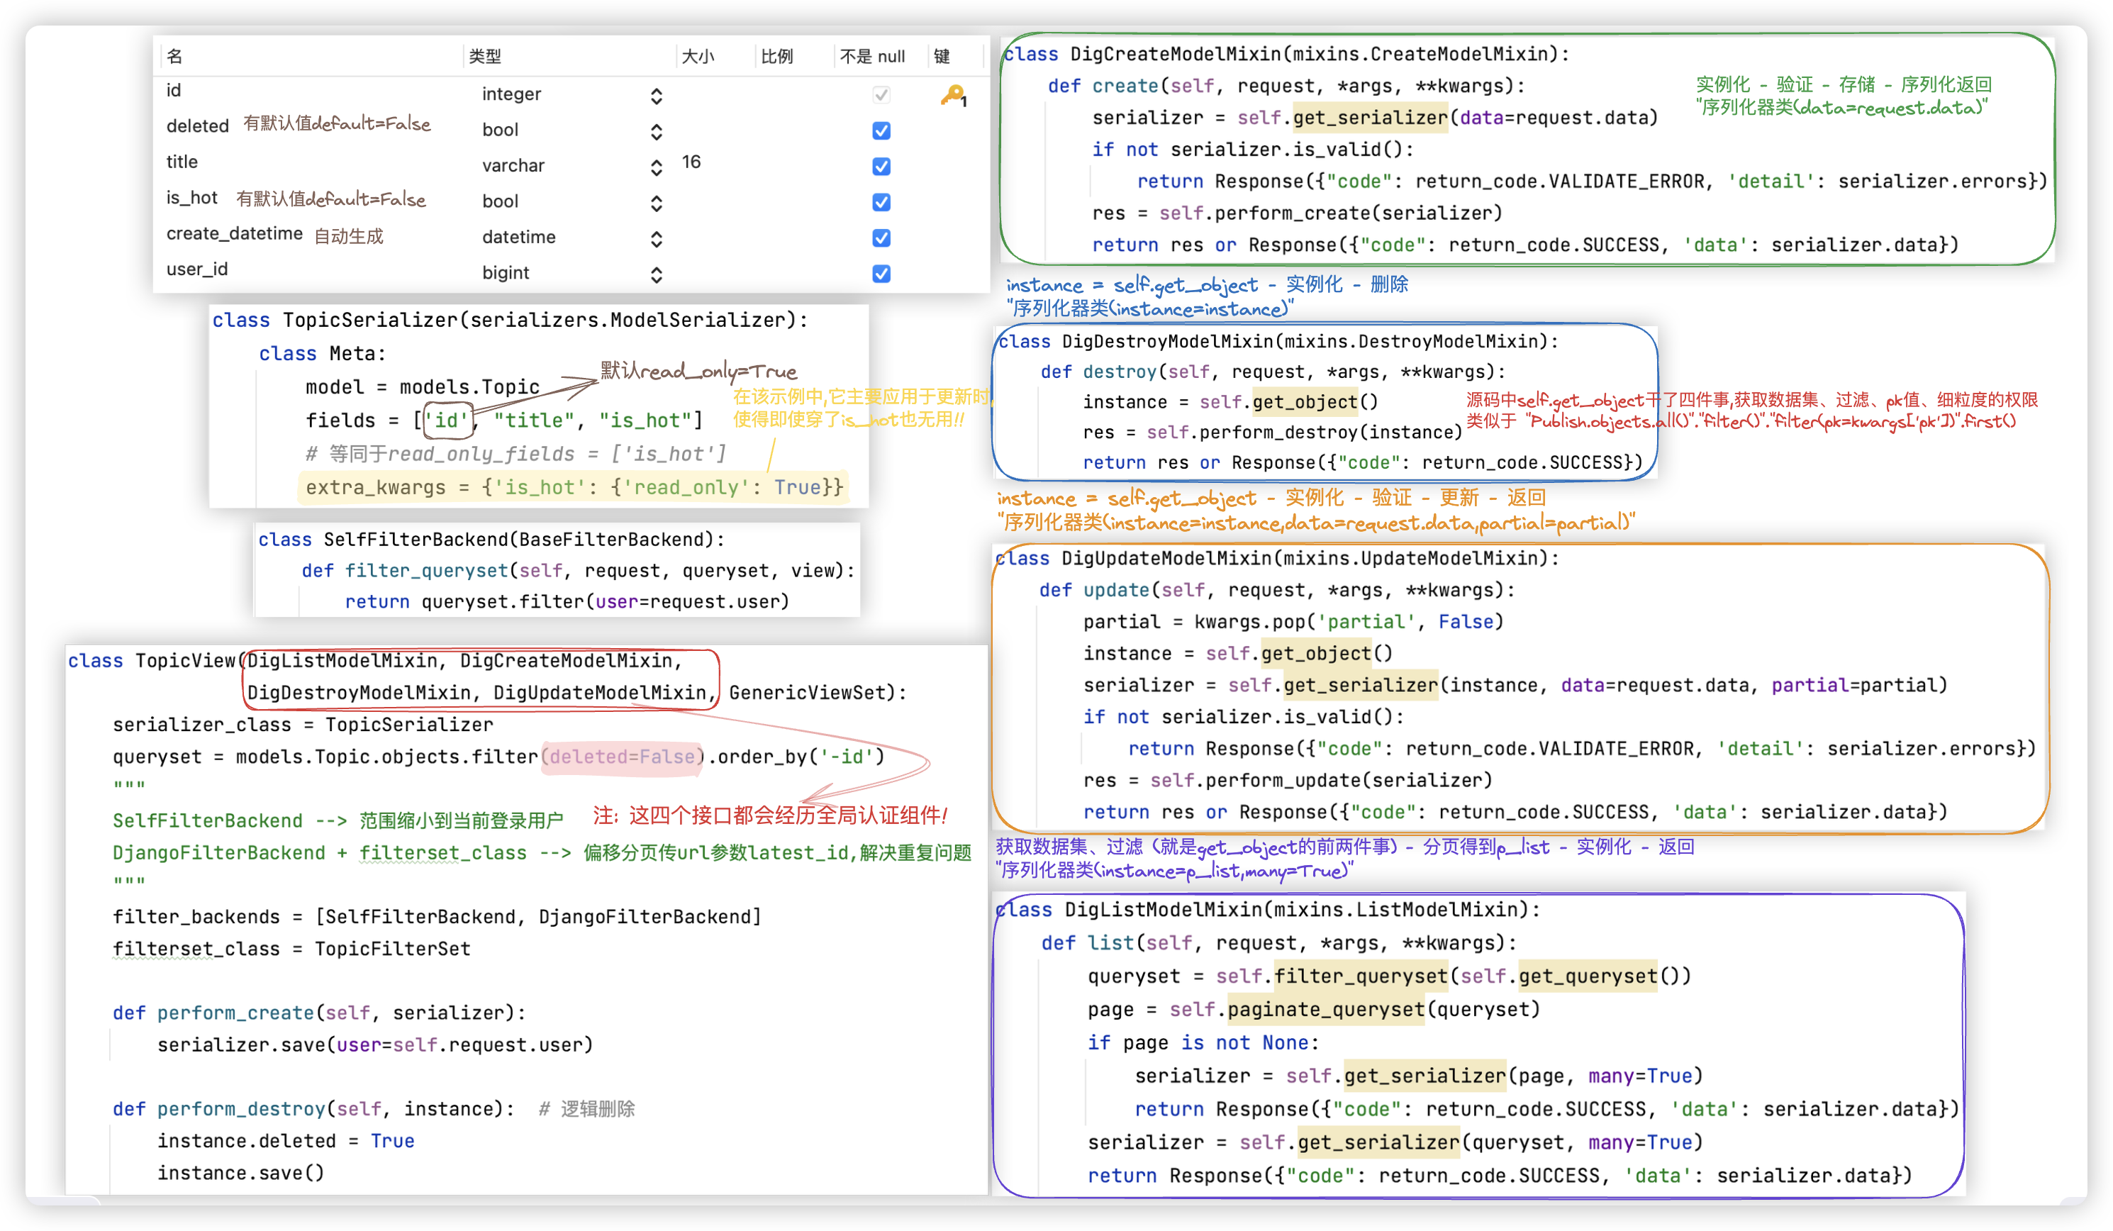The width and height of the screenshot is (2113, 1231).
Task: Toggle not null checkbox for user_id
Action: pos(881,274)
